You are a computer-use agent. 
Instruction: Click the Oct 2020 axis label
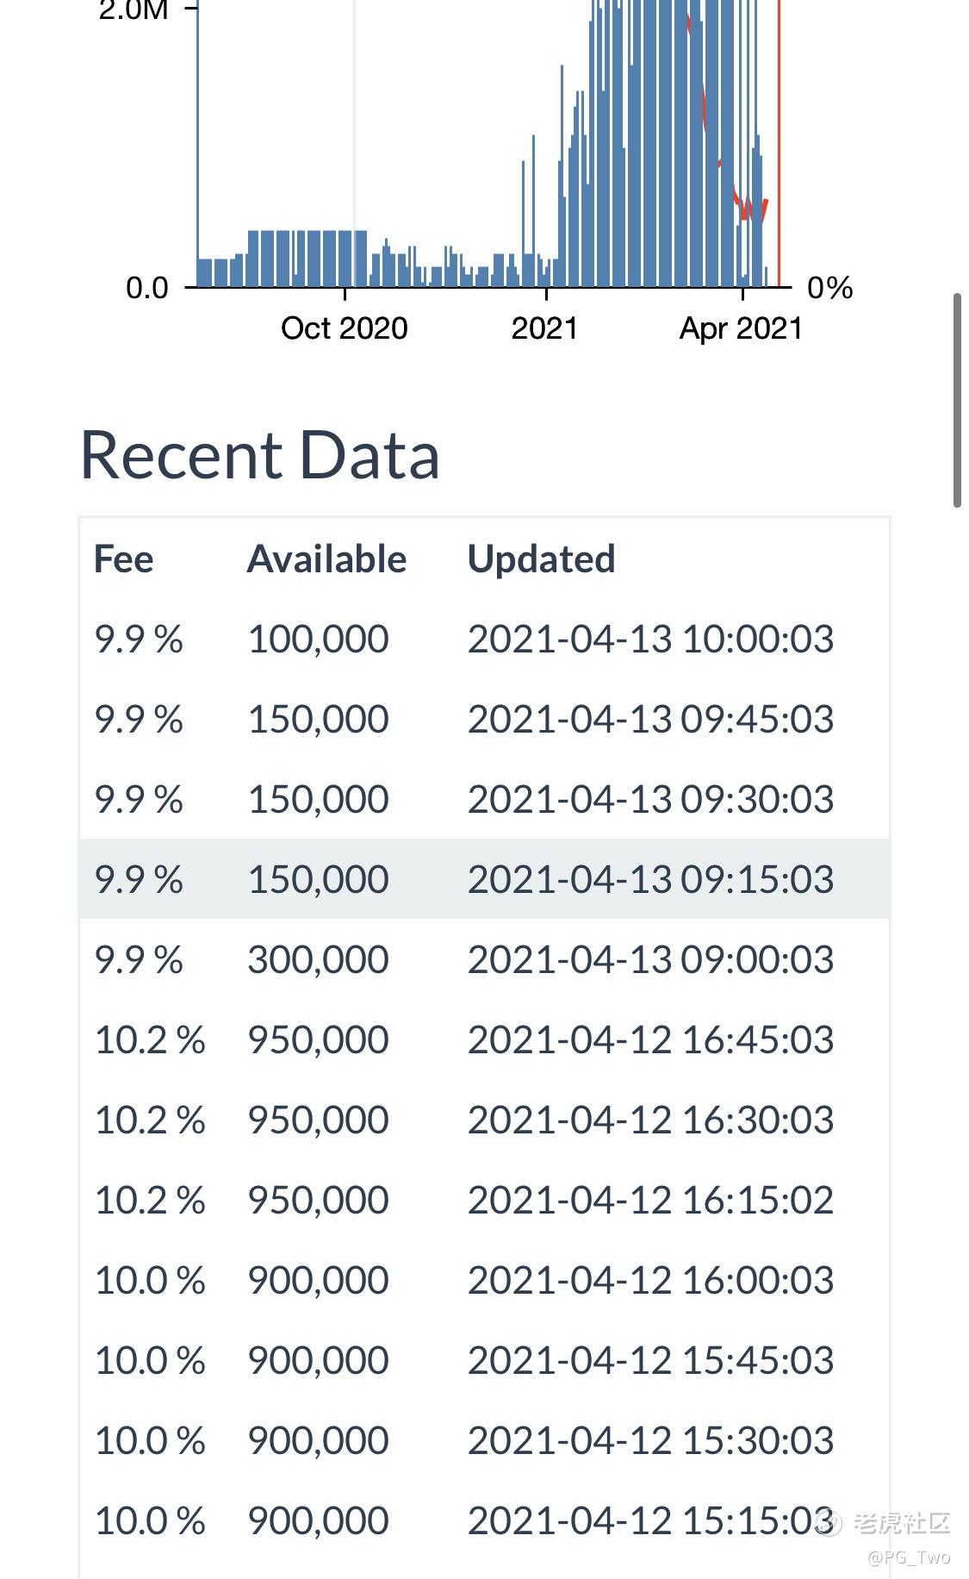(x=345, y=328)
